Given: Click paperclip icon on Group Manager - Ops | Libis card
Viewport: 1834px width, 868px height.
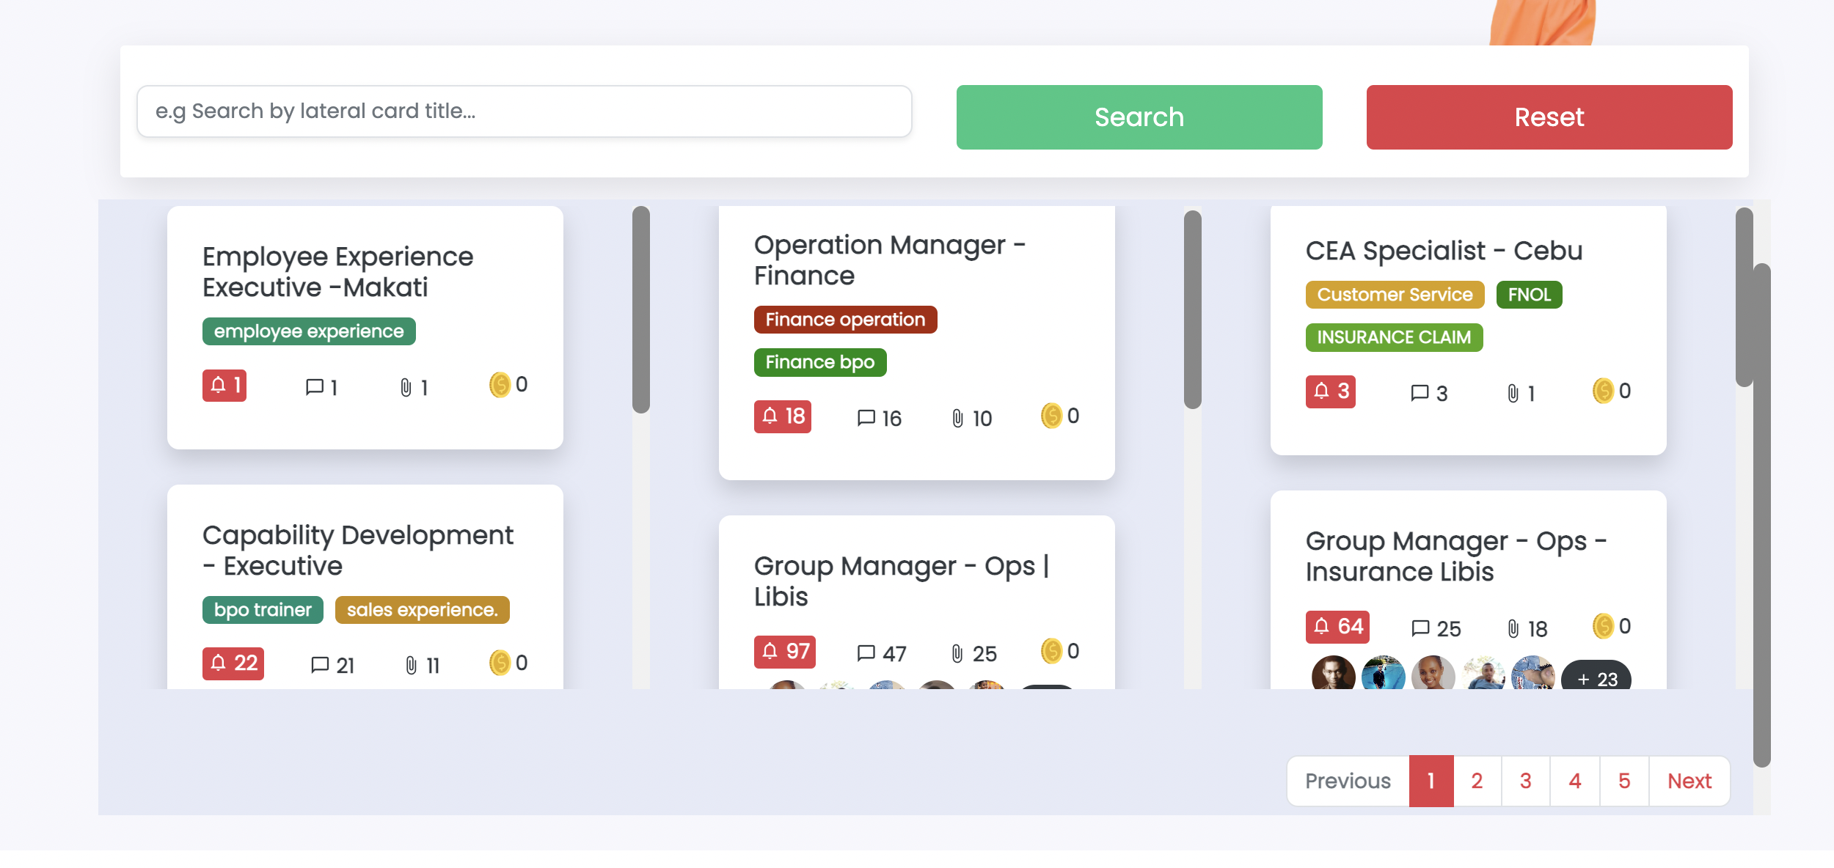Looking at the screenshot, I should click(x=957, y=653).
